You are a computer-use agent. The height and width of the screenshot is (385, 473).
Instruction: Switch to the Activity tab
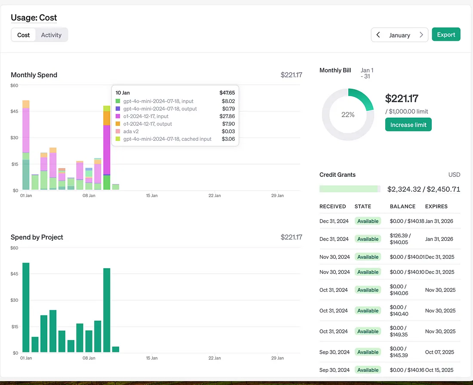pyautogui.click(x=51, y=35)
